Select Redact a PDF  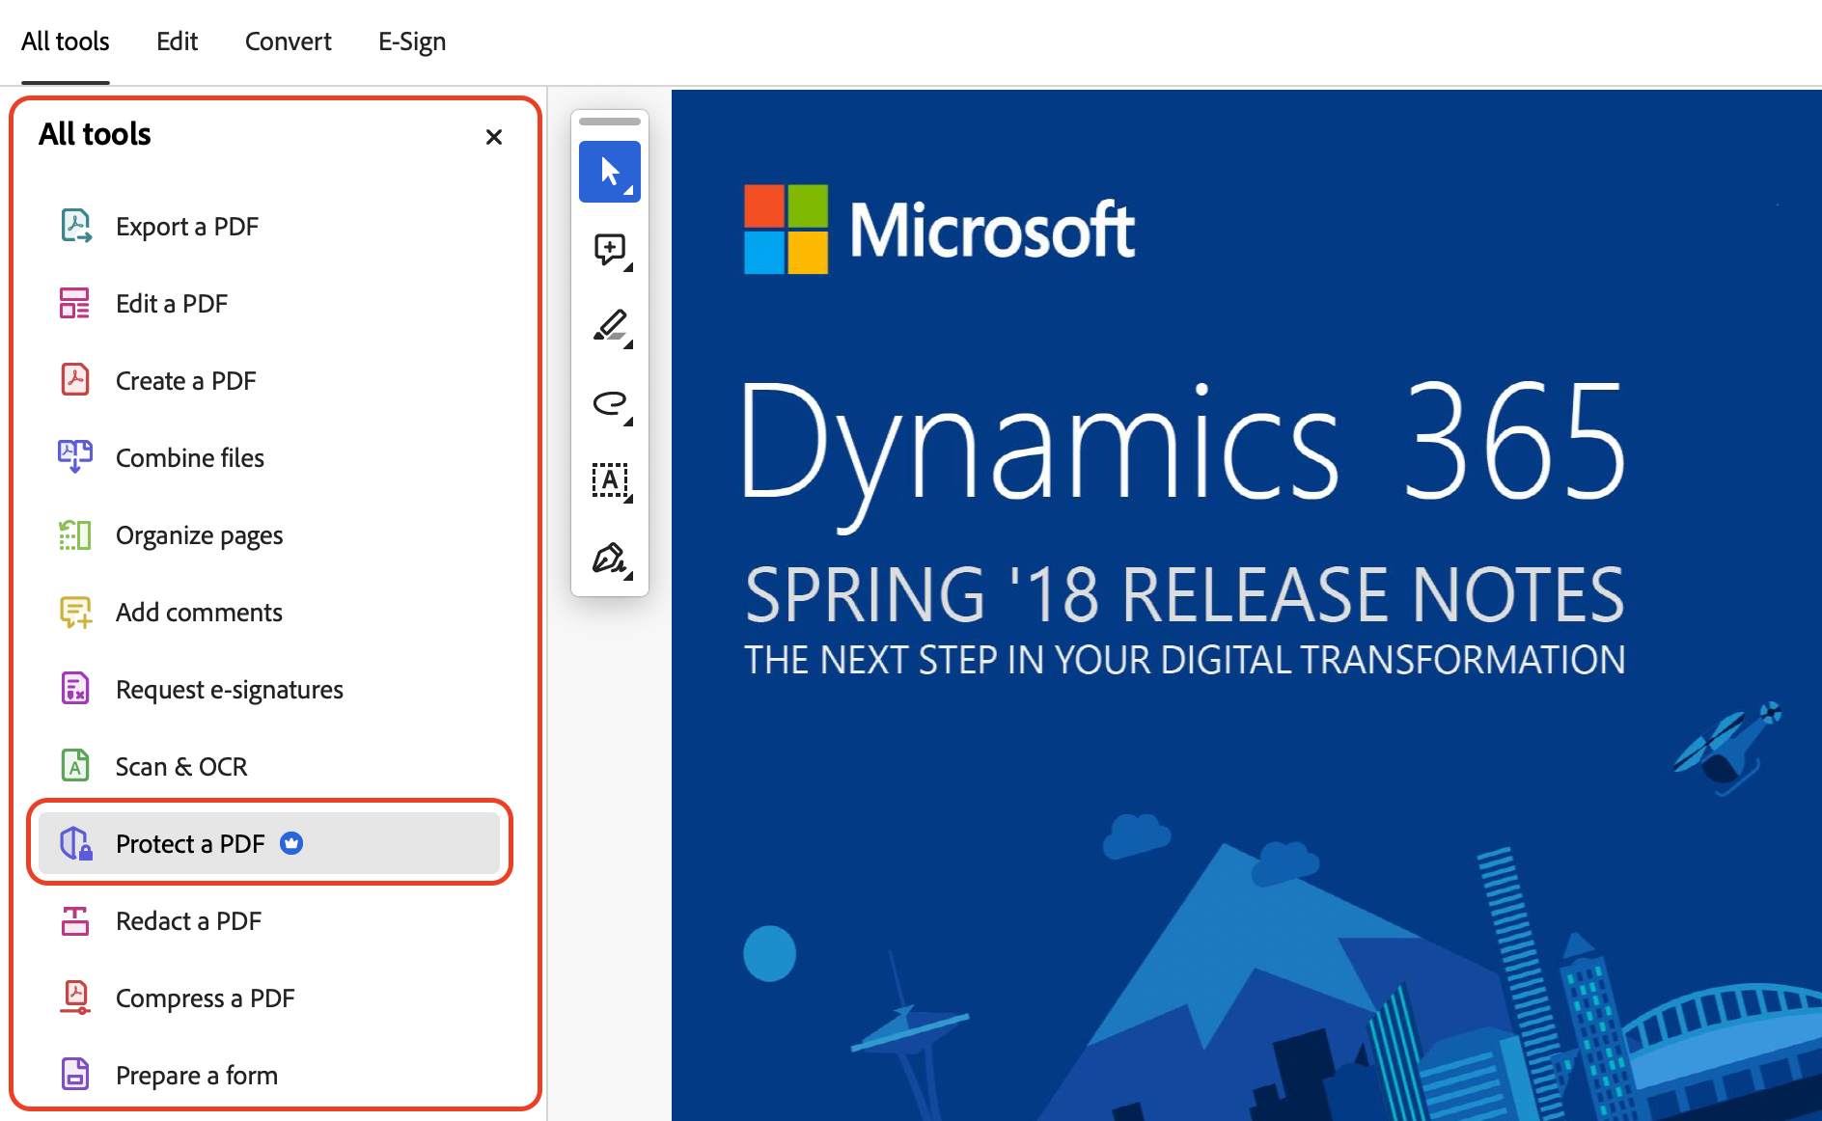point(188,921)
